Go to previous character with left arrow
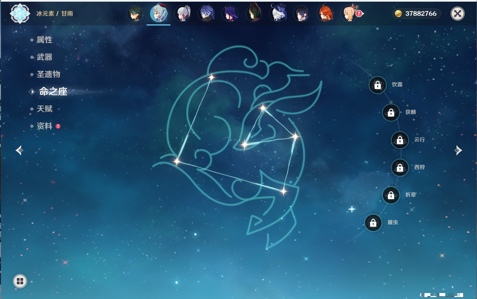Image resolution: width=477 pixels, height=299 pixels. [19, 150]
